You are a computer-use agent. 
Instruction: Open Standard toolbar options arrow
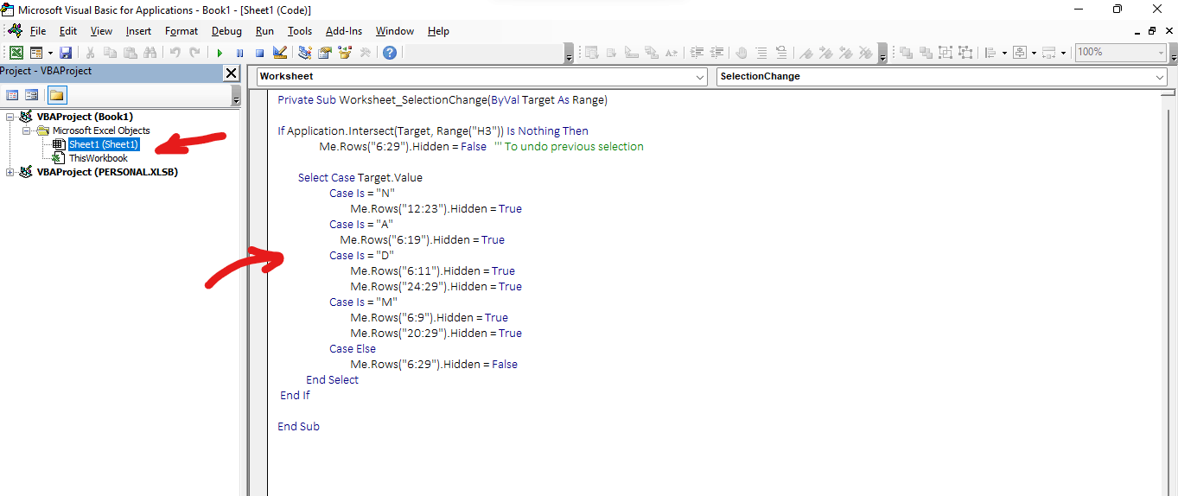point(569,54)
